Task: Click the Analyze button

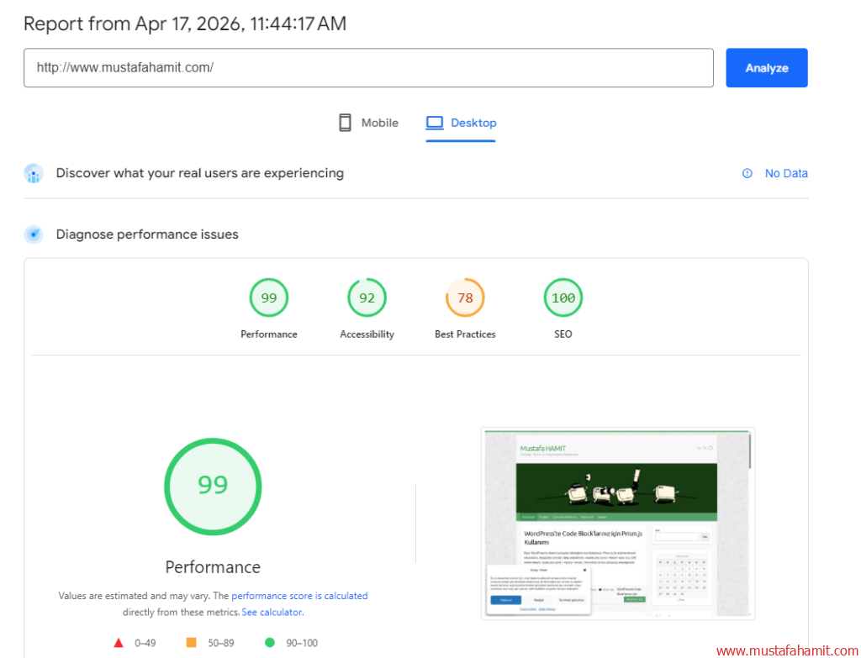Action: (x=766, y=68)
